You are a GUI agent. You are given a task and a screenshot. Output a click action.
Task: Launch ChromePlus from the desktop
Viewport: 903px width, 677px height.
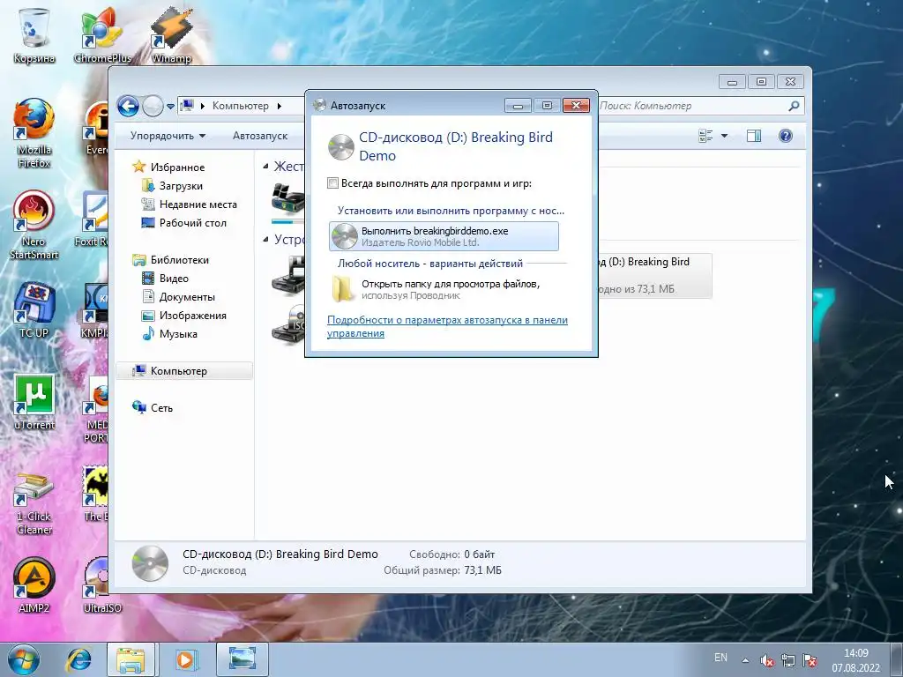click(x=102, y=33)
